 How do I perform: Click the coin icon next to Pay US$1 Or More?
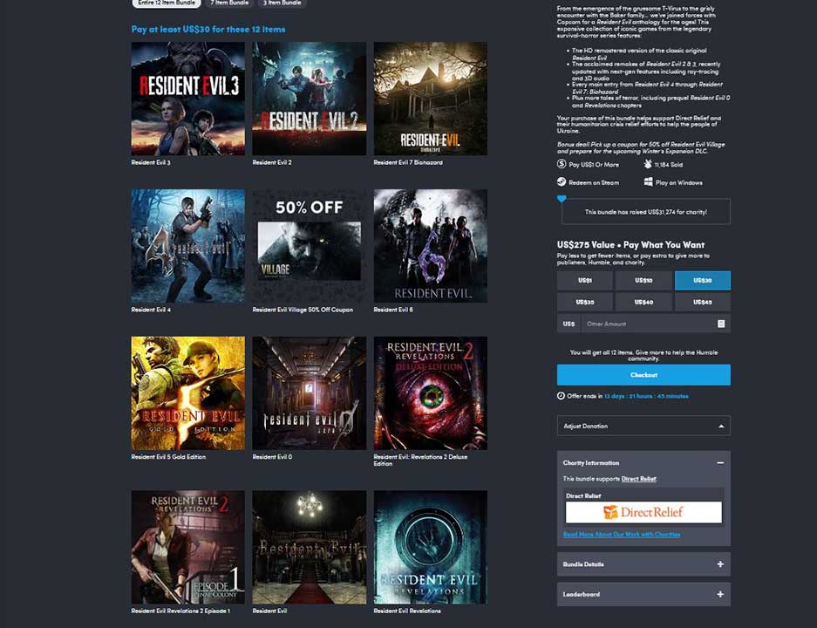coord(562,164)
